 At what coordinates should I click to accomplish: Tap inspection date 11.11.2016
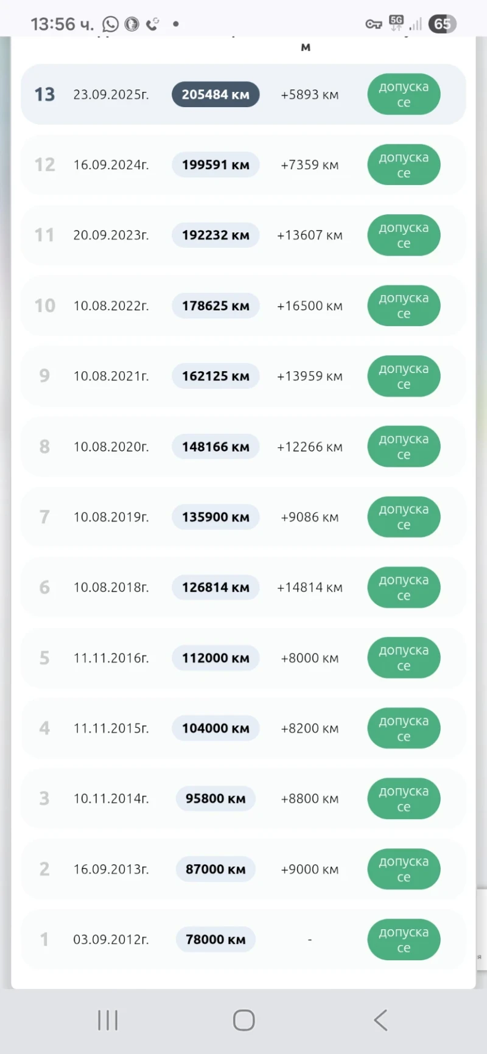111,658
